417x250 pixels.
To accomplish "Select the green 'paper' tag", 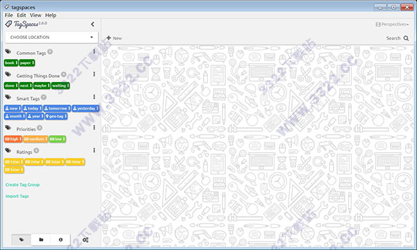I will (x=27, y=63).
